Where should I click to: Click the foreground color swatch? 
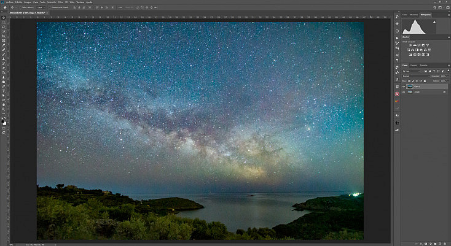[2, 121]
